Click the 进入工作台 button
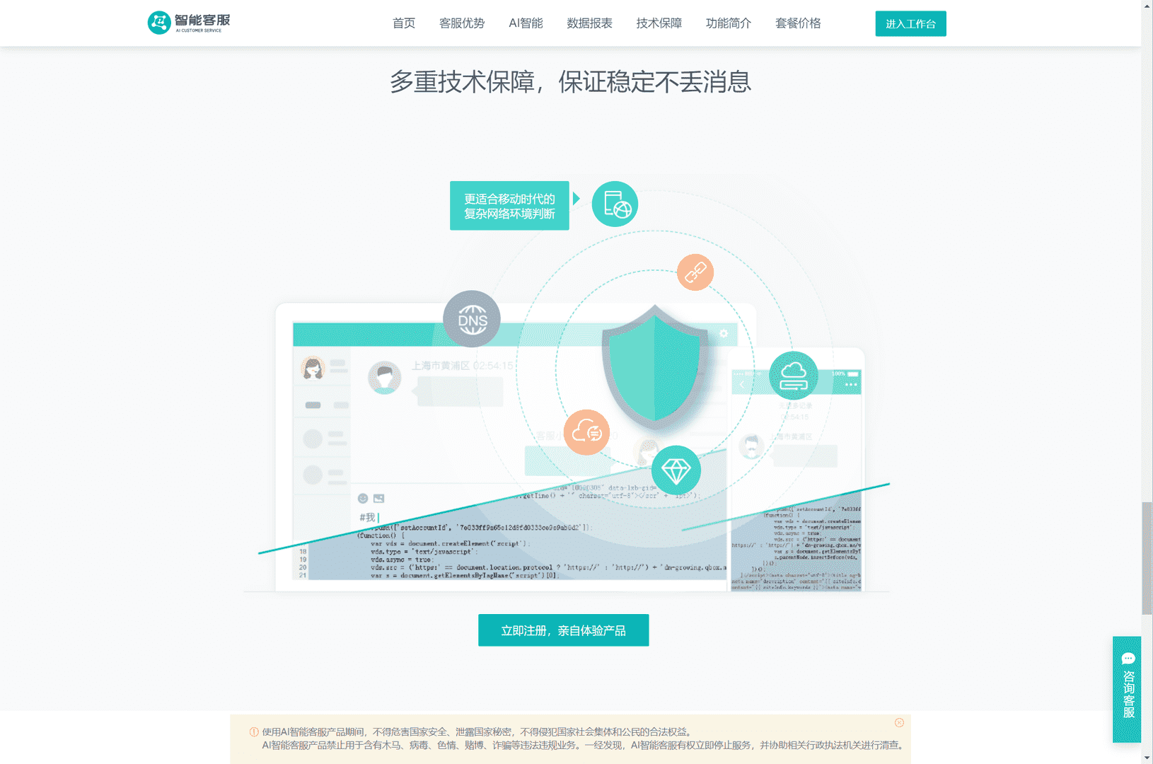Viewport: 1153px width, 764px height. point(910,23)
